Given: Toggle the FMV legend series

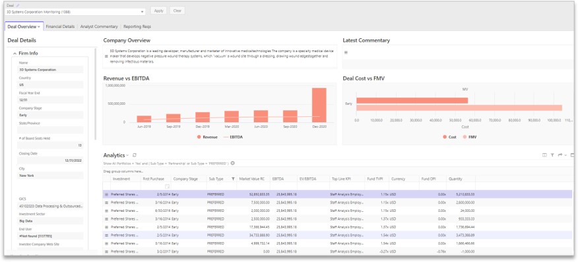Looking at the screenshot, I should (470, 137).
